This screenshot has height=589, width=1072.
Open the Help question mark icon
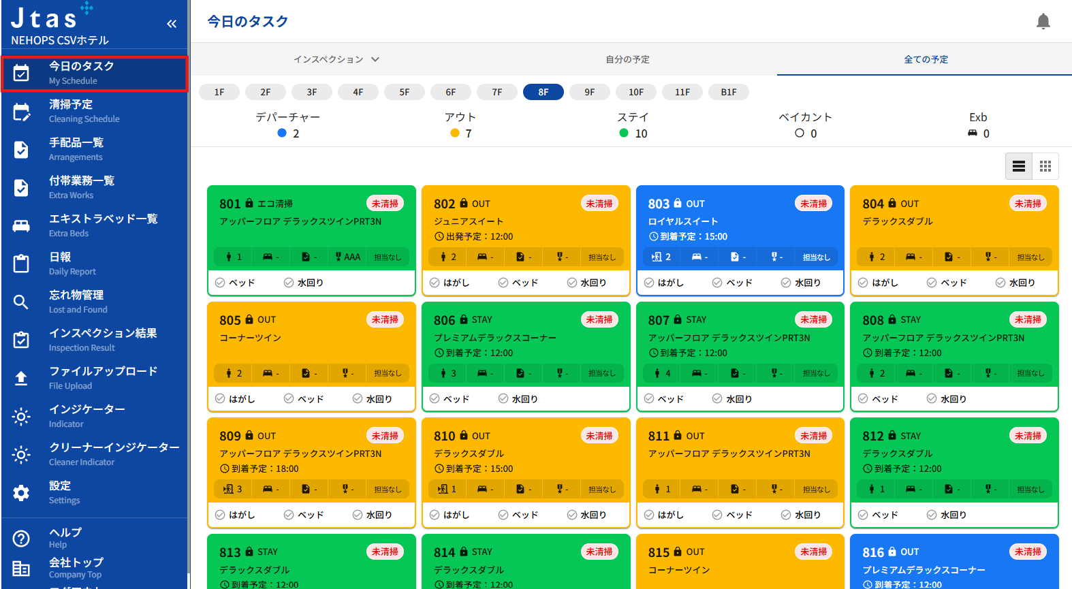(21, 538)
